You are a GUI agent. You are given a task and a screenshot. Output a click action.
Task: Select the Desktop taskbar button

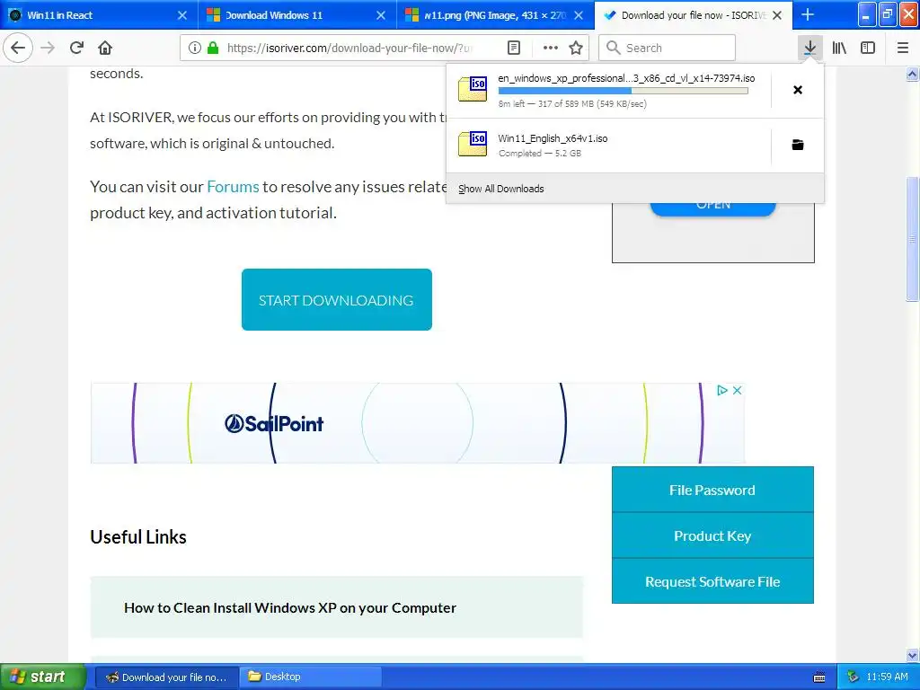click(x=311, y=677)
